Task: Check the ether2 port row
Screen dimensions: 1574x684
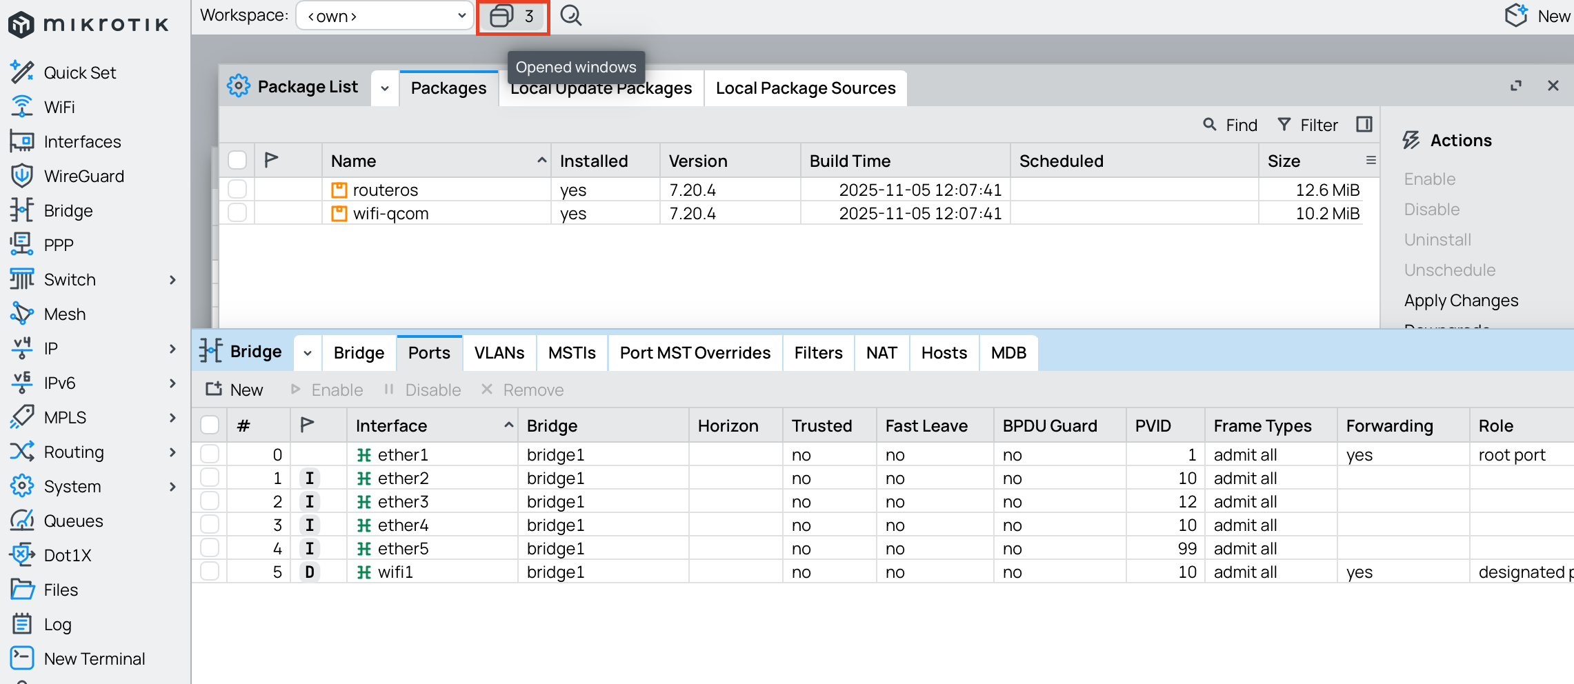Action: [x=210, y=477]
